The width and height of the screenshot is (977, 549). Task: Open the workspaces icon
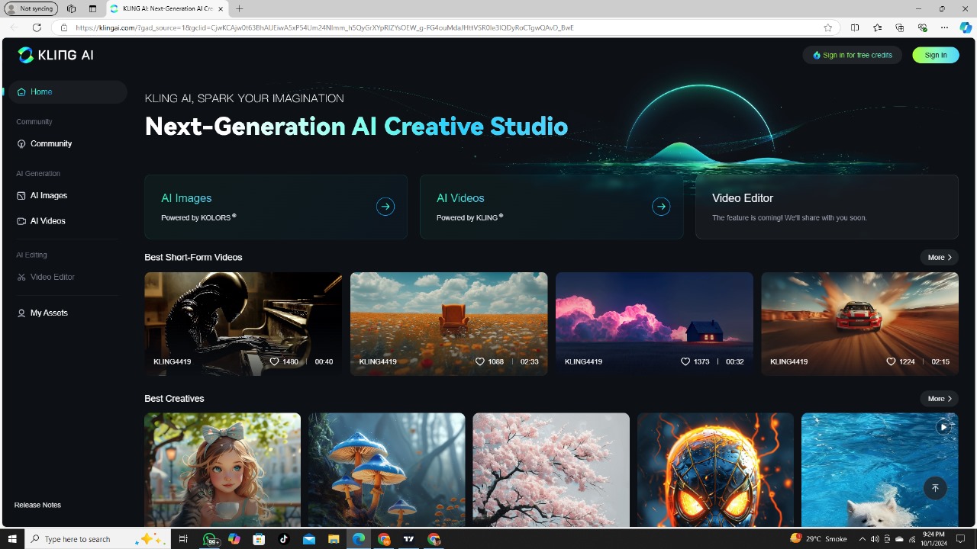(71, 8)
